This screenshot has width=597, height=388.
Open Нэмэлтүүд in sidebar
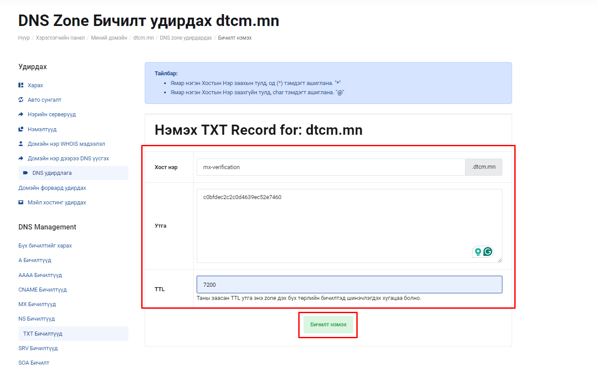click(42, 129)
